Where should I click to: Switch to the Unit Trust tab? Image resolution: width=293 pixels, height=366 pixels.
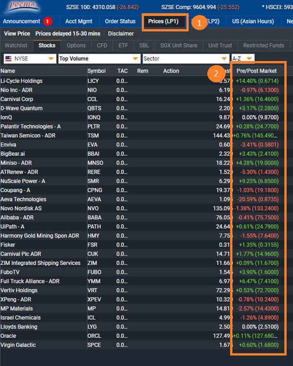click(220, 46)
